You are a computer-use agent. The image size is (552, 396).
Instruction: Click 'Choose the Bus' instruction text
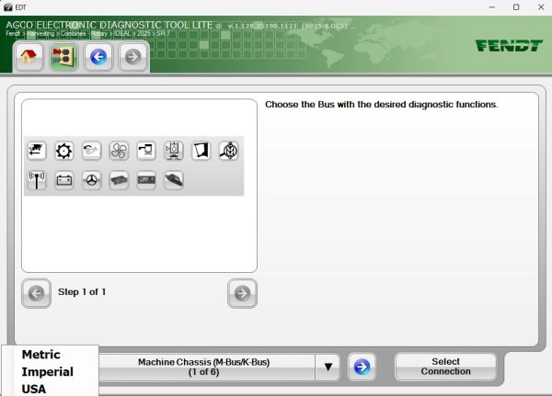(382, 105)
